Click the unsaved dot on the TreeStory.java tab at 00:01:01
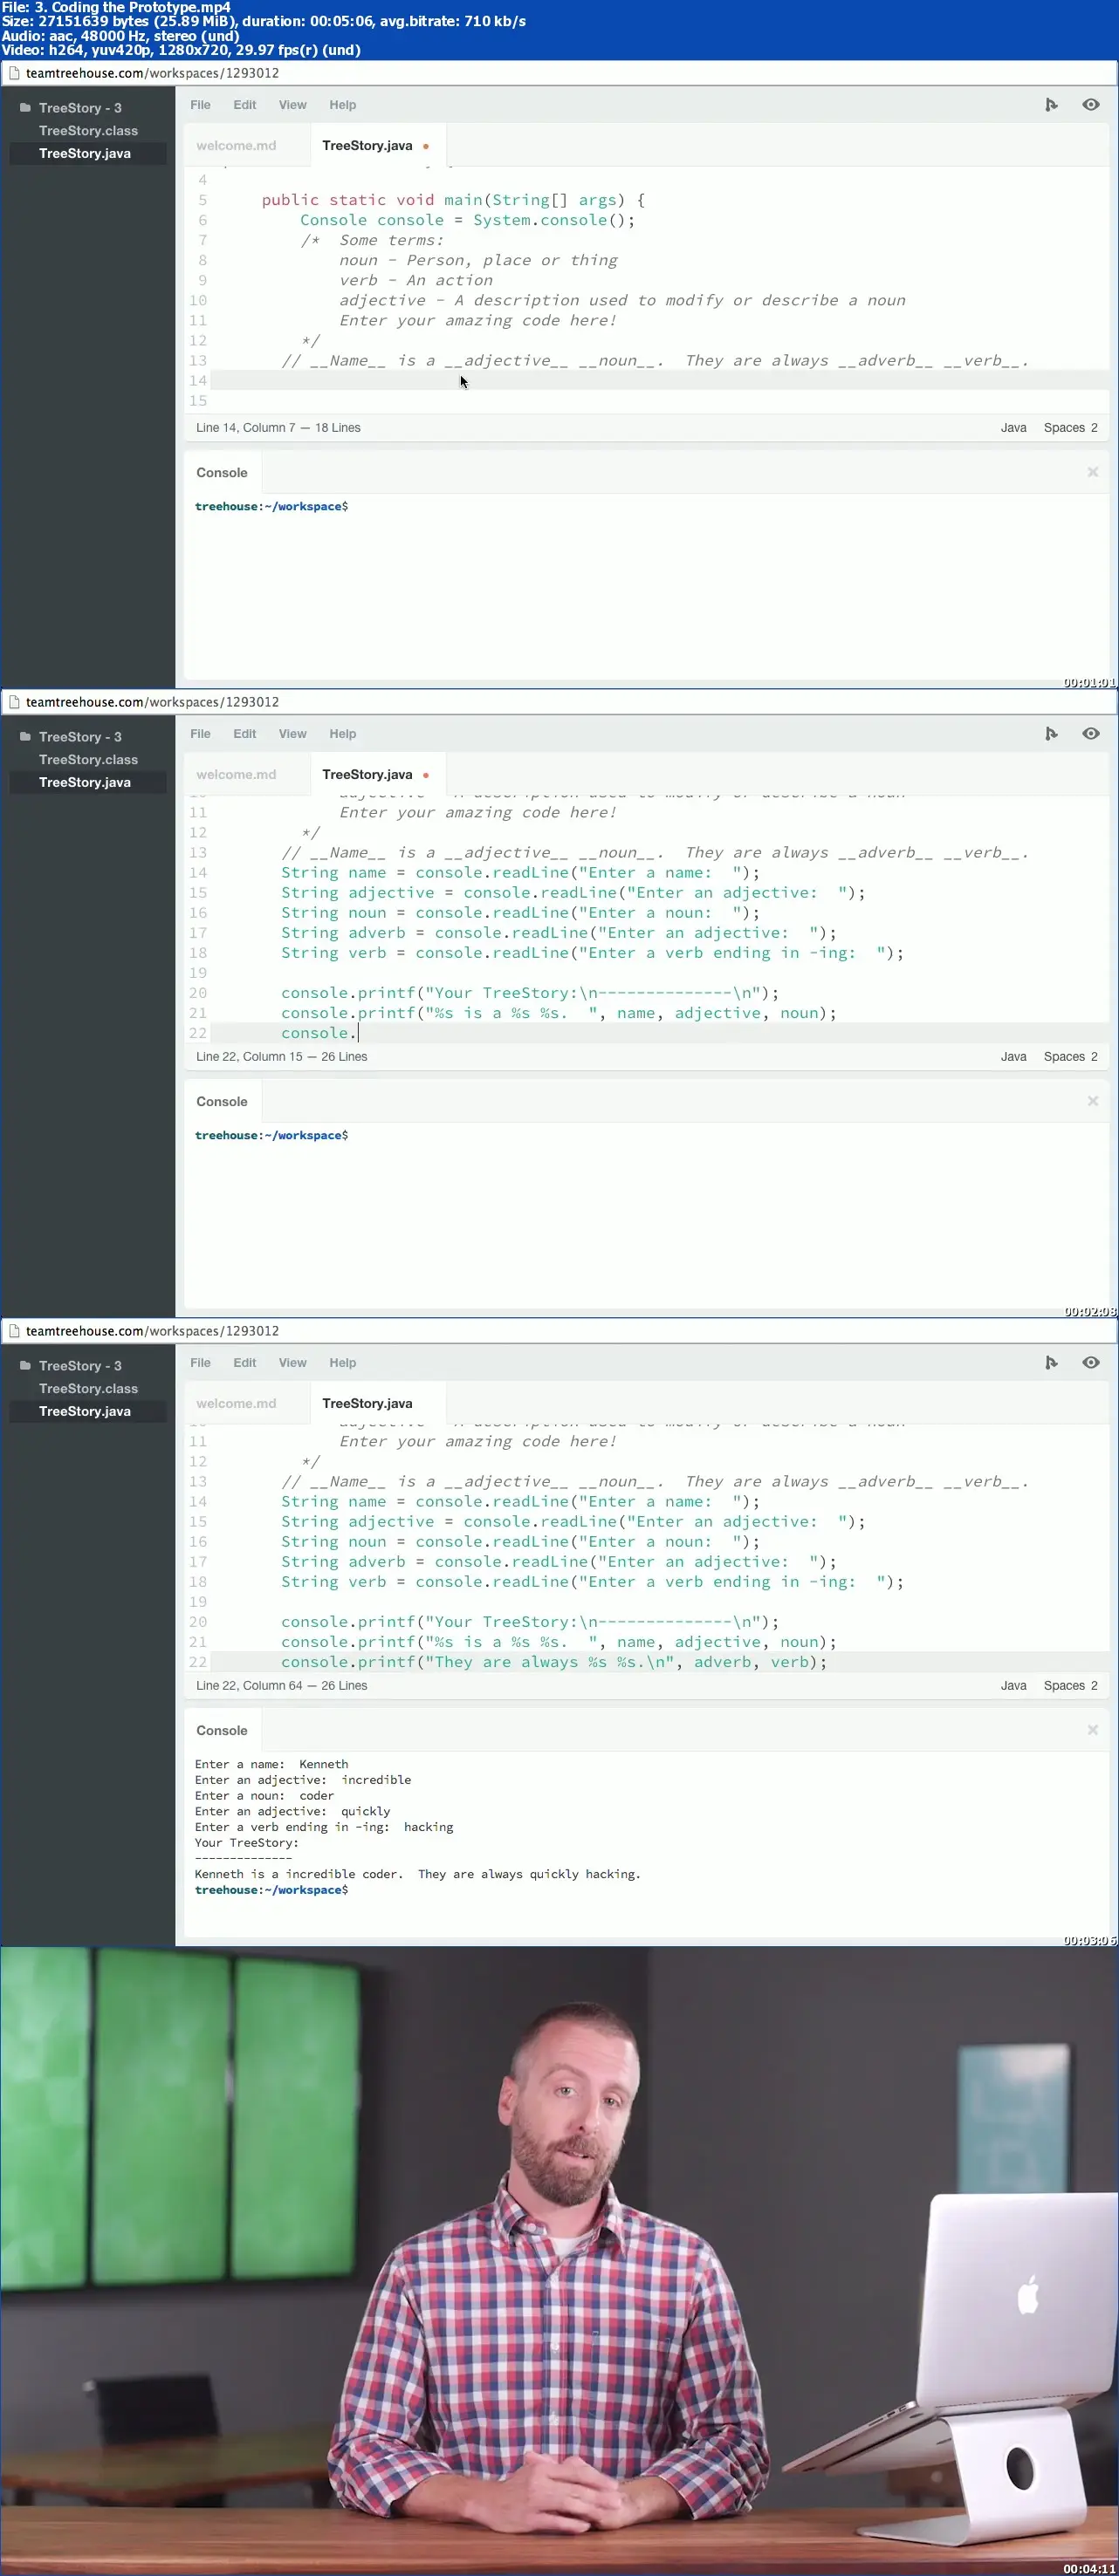This screenshot has width=1119, height=2576. 425,146
